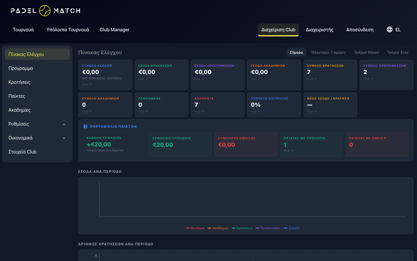Click the Padel Match tennis ball logo
Screen dimensions: 417x261
[45, 11]
